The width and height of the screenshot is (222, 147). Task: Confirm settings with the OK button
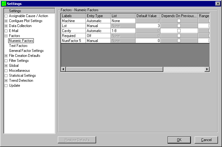(179, 140)
